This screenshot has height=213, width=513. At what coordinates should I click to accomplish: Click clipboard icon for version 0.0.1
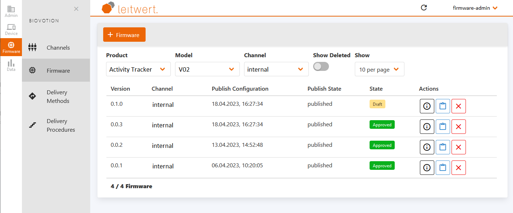443,168
